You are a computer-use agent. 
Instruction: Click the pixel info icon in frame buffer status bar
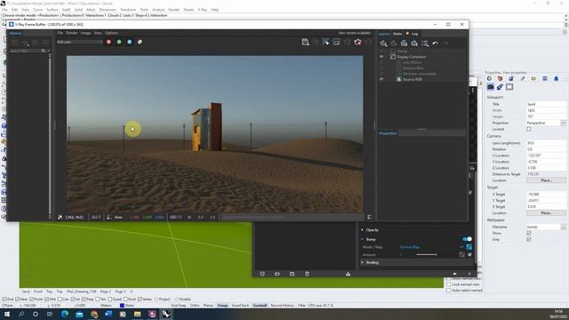(60, 217)
